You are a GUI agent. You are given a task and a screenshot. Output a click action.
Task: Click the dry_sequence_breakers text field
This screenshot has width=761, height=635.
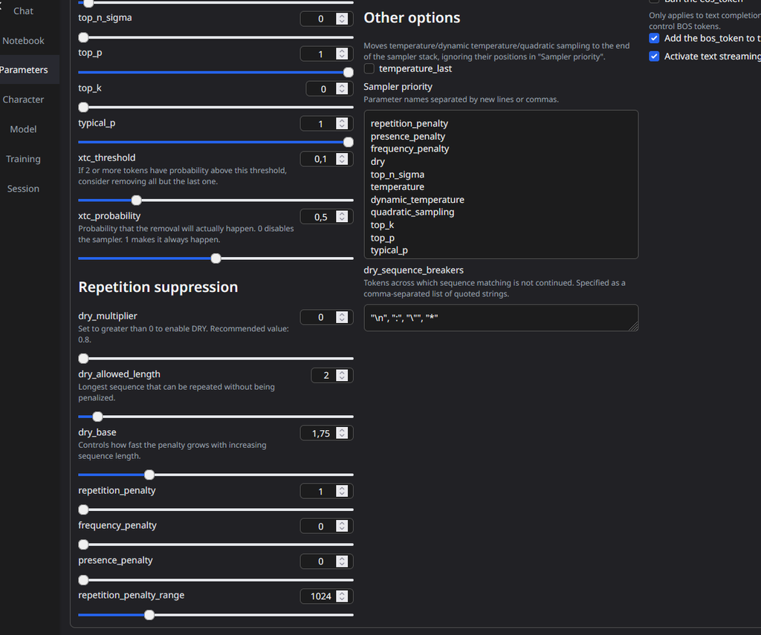coord(500,317)
